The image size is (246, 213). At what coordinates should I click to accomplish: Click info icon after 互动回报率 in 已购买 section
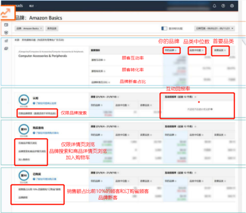click(195, 173)
